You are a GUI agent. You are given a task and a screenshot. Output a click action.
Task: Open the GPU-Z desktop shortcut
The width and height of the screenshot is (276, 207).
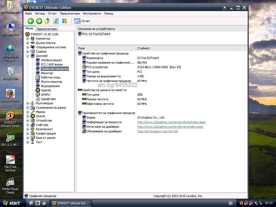(x=11, y=140)
